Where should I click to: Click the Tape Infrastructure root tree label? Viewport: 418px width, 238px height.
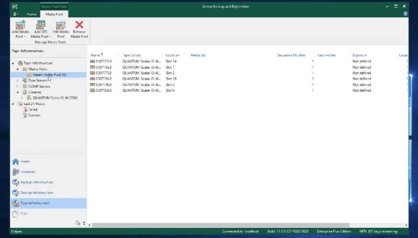(38, 63)
